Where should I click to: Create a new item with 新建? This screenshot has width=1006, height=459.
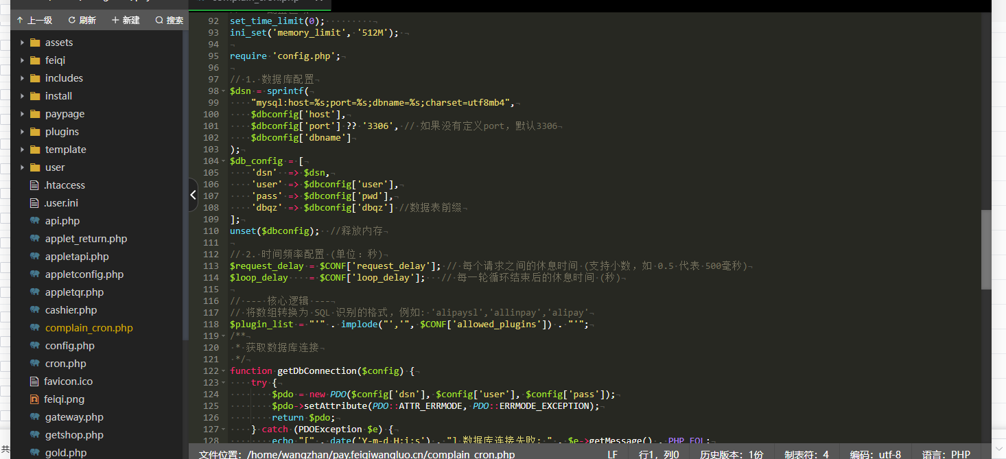click(126, 20)
